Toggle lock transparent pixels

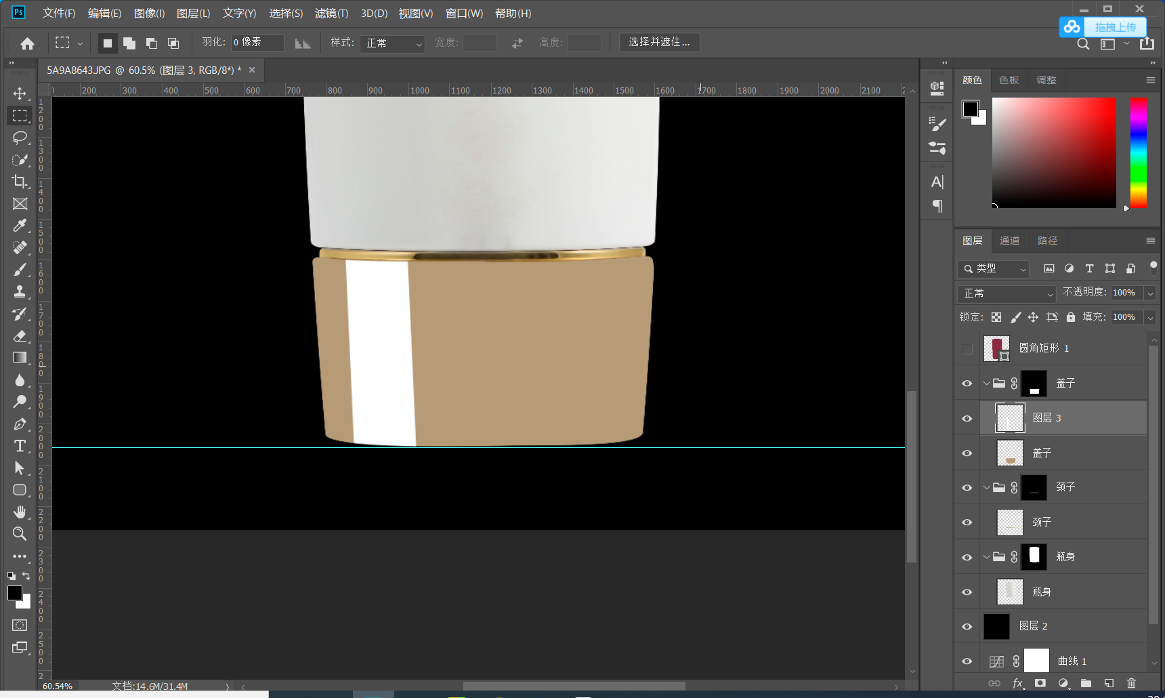pos(996,317)
